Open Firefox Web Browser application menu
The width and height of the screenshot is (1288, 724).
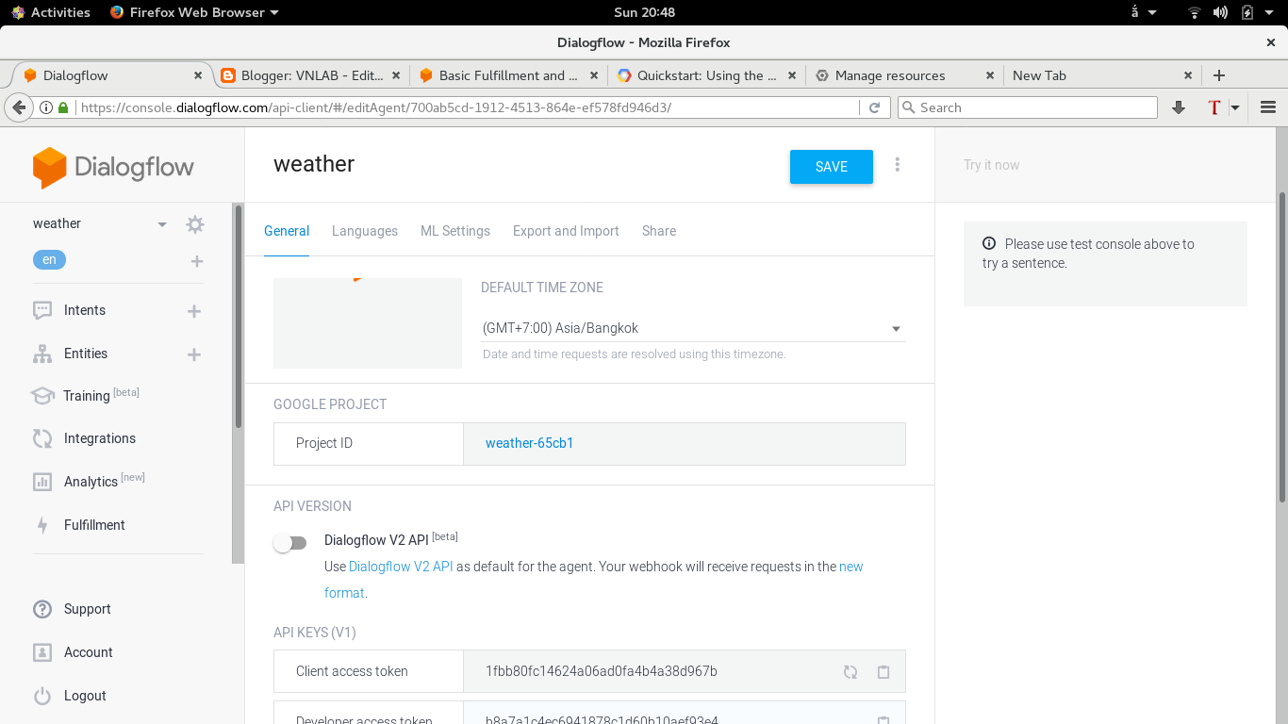(194, 12)
